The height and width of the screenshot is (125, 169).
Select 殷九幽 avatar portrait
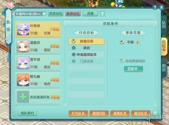(23, 80)
